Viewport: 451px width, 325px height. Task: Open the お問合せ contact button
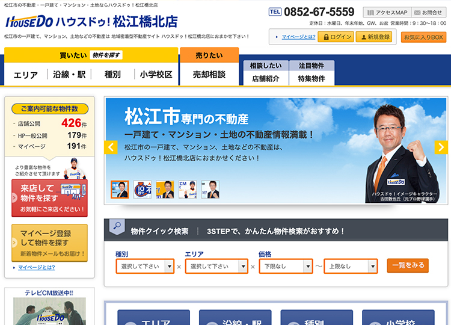point(428,13)
